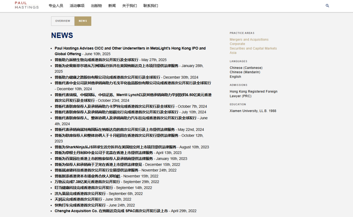Open the 联系我们 menu
This screenshot has width=353, height=217.
pos(151,6)
